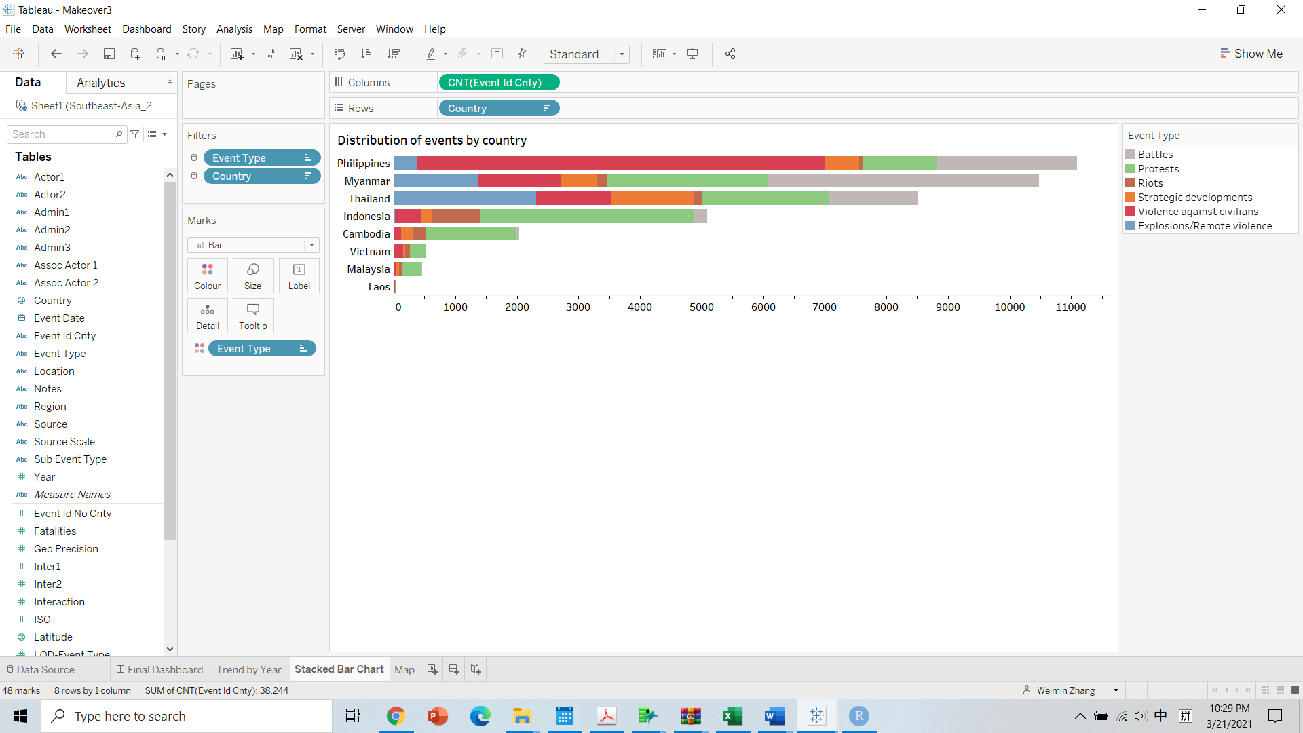Click the Fix Axes pin icon

coord(522,54)
